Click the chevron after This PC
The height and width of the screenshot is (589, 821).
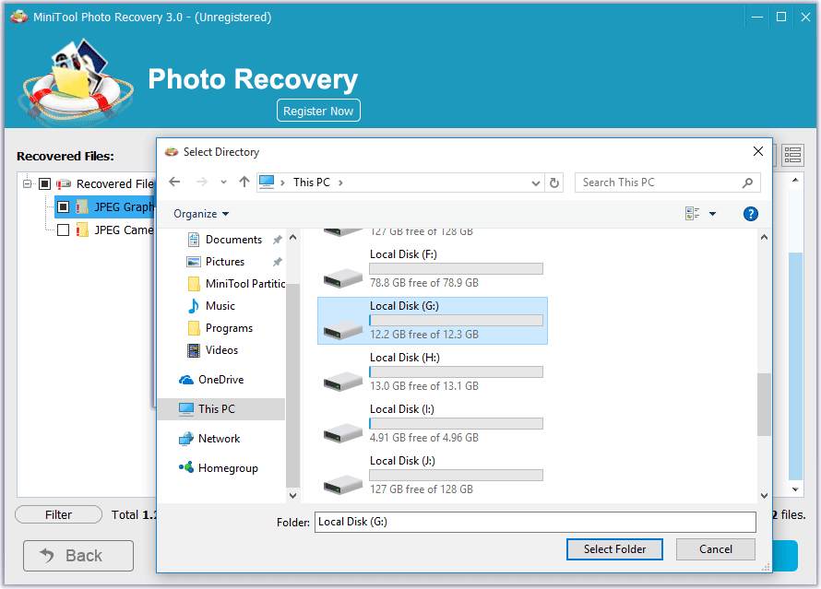340,183
